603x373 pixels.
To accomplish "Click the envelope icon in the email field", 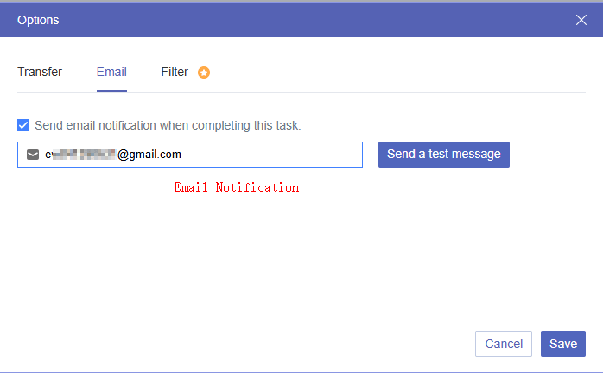I will coord(33,155).
